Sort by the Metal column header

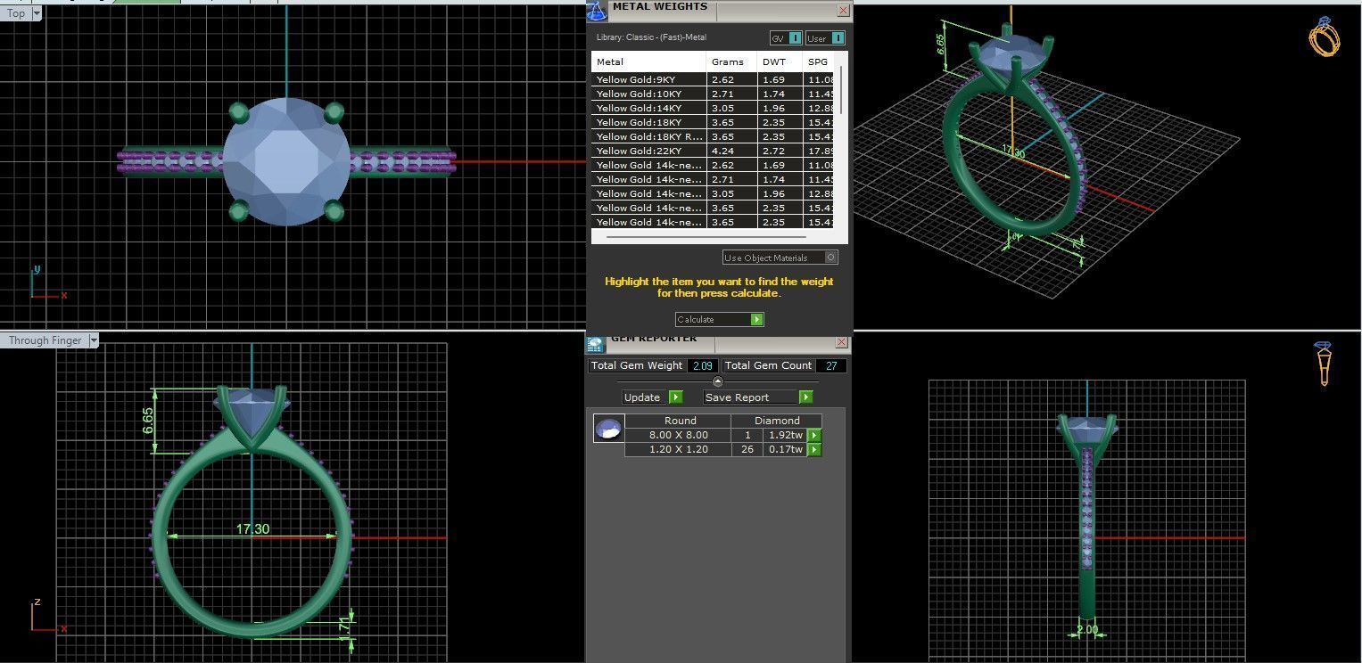(649, 62)
